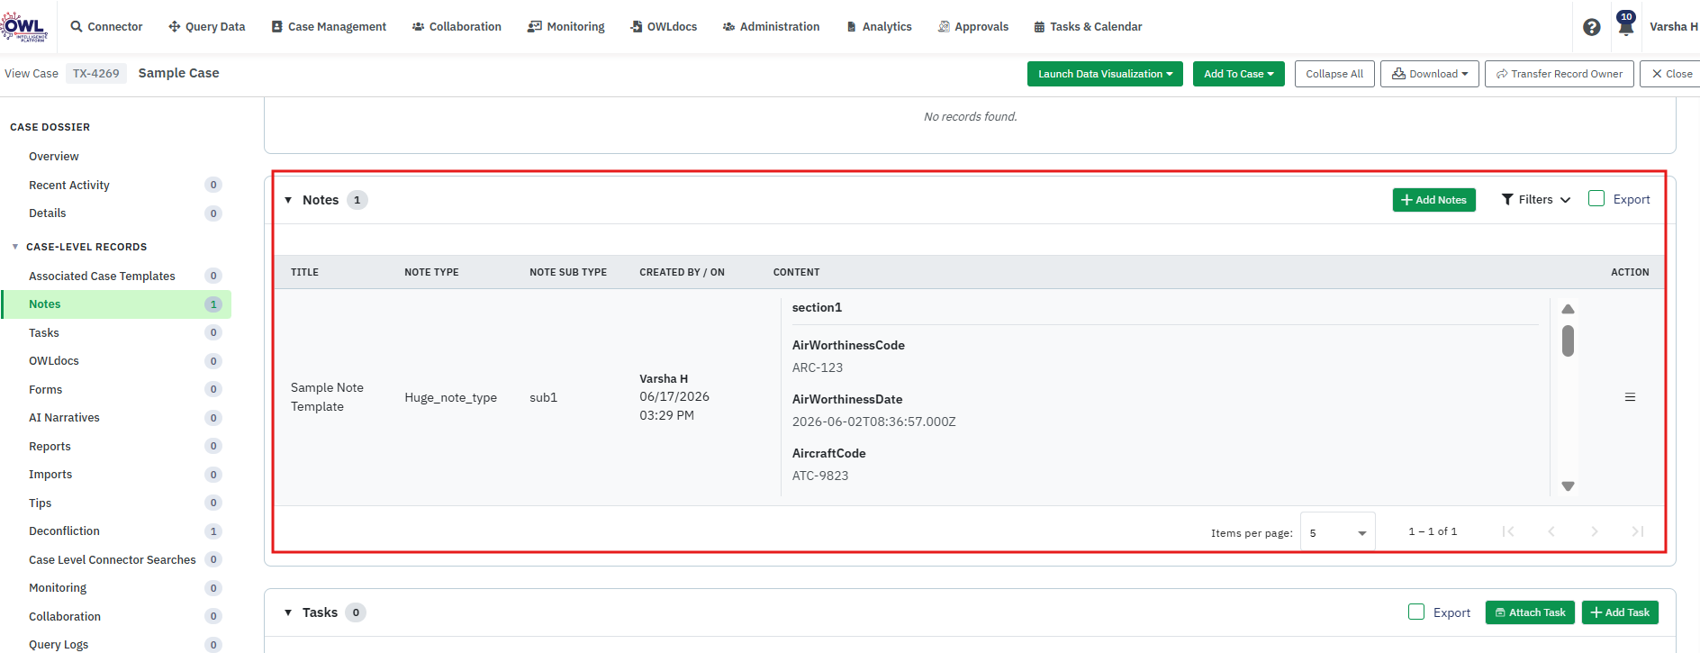Click the Huge_note_type cell
This screenshot has width=1700, height=653.
point(451,397)
